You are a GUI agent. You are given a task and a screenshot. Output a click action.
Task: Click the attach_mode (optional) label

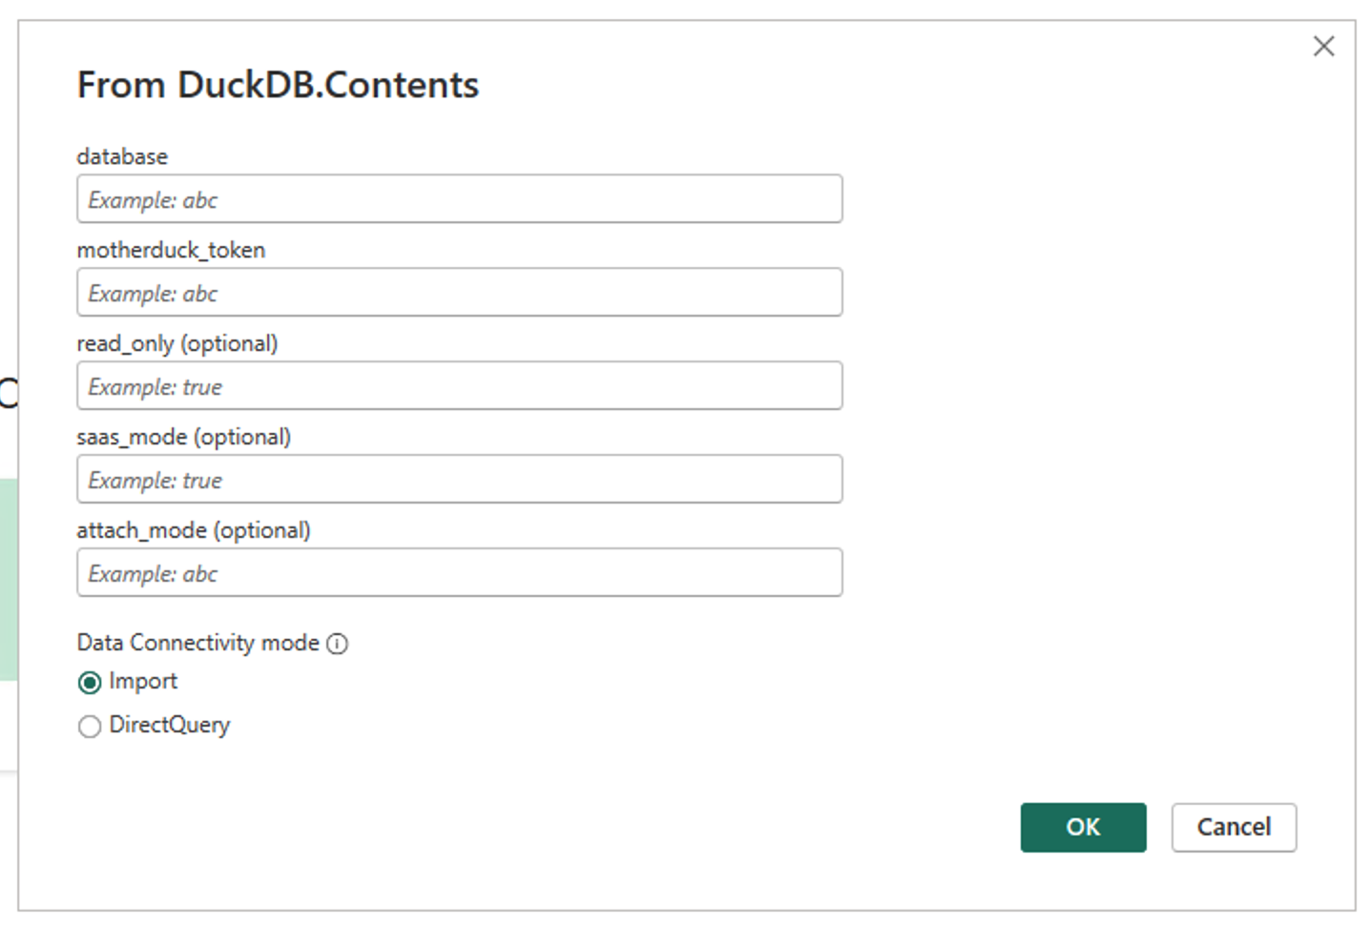click(x=194, y=530)
